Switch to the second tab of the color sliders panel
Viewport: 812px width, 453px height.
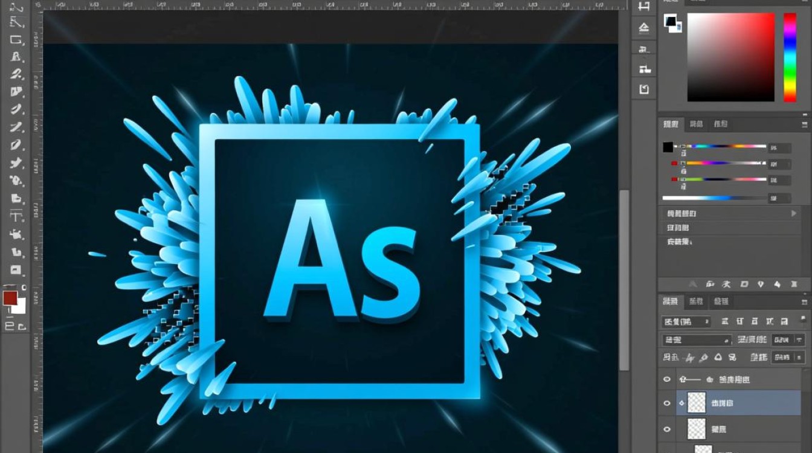[696, 124]
